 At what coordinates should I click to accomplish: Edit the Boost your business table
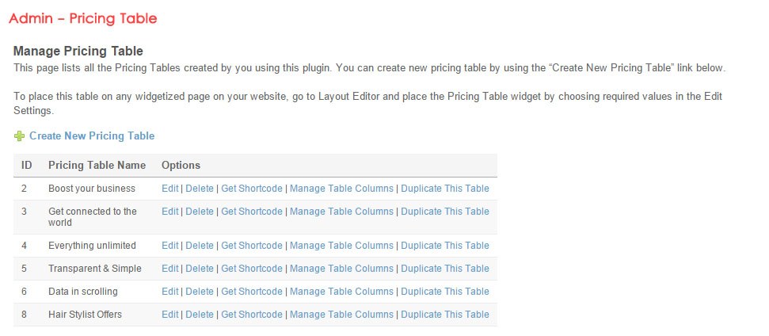tap(170, 189)
